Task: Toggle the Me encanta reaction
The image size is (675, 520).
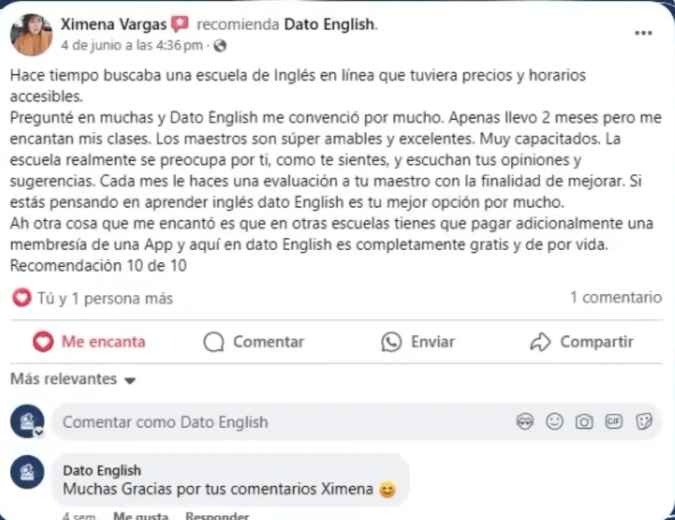Action: point(89,342)
